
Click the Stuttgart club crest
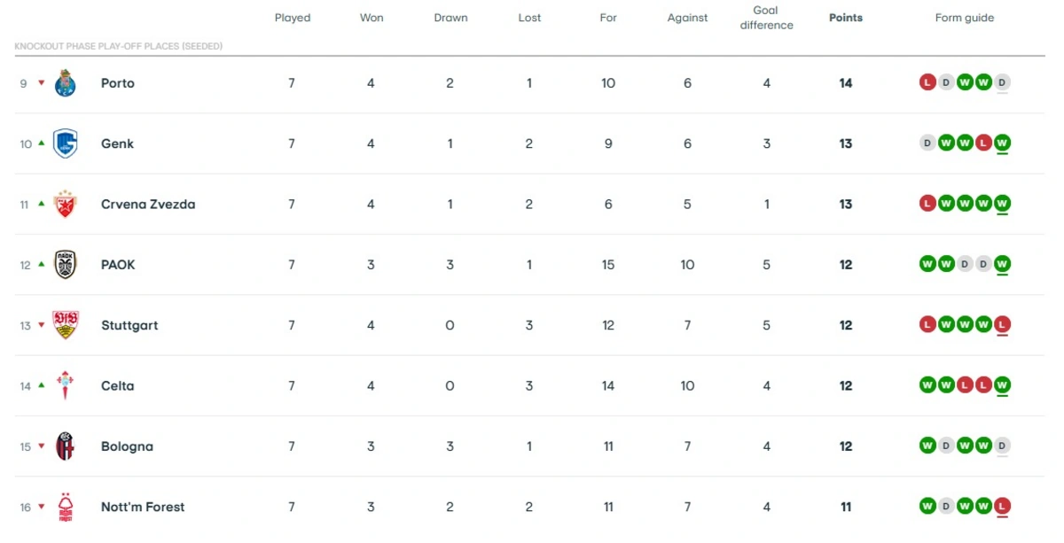coord(66,325)
